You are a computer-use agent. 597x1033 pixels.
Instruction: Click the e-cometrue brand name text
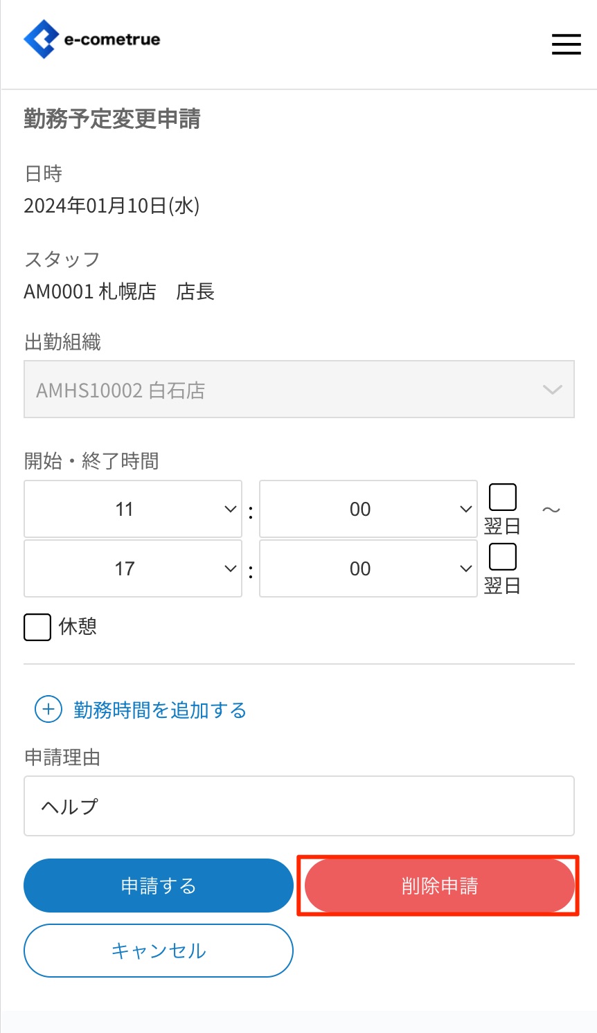tap(112, 39)
